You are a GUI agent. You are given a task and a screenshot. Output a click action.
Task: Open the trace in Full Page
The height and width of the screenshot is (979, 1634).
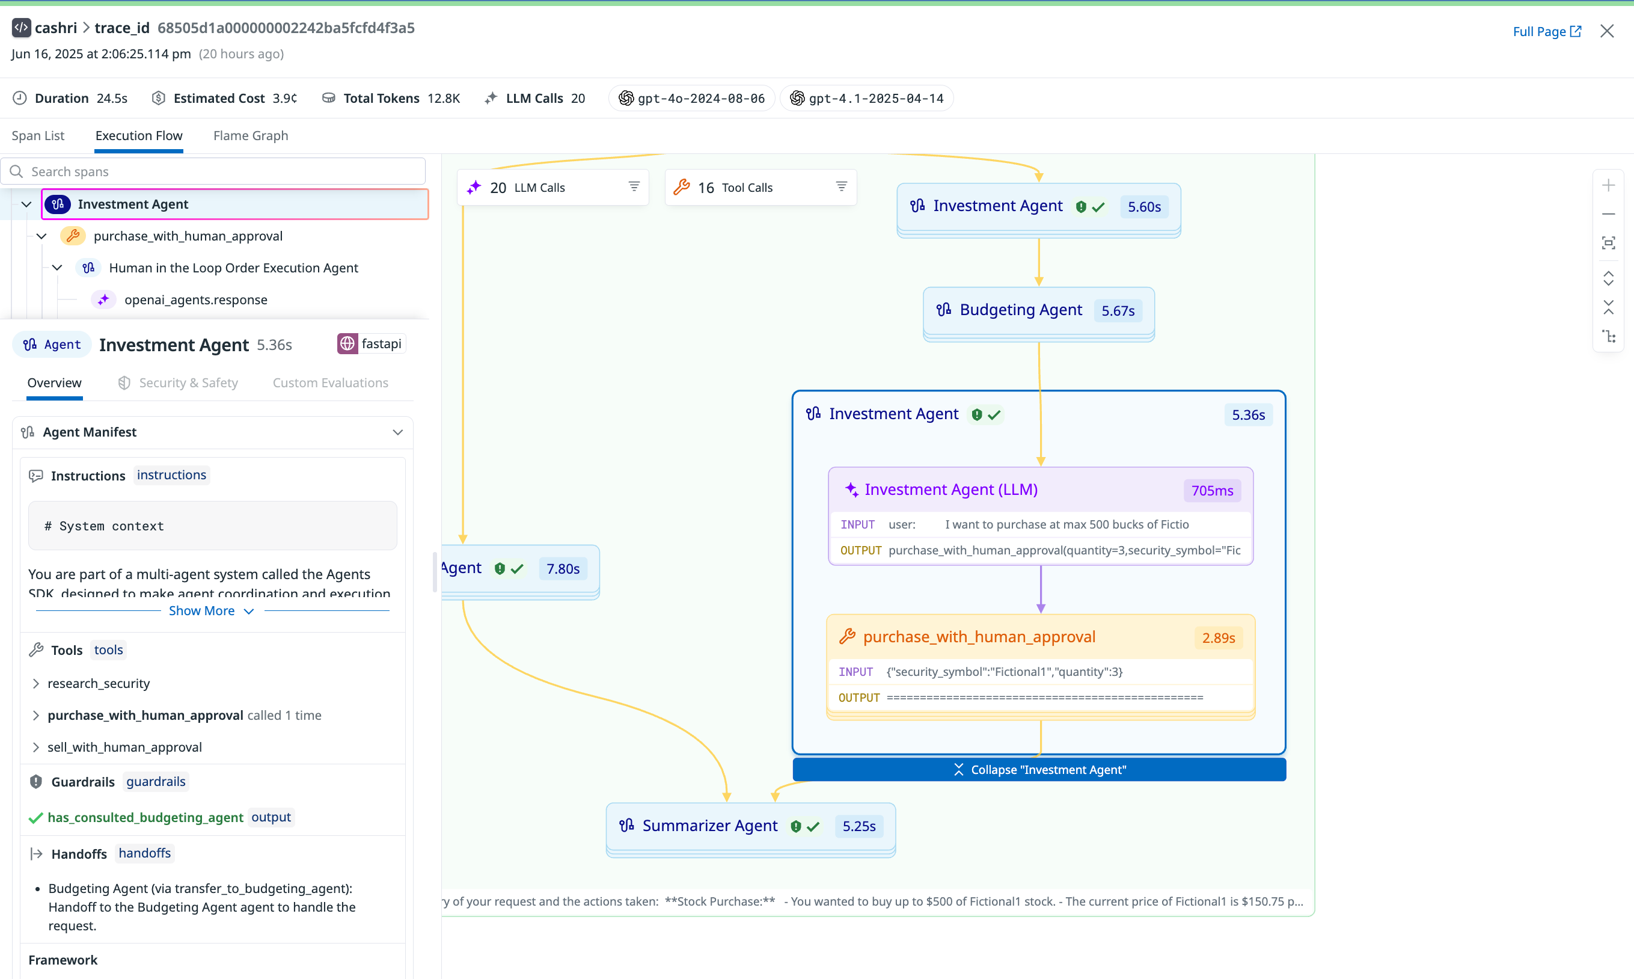click(x=1546, y=31)
